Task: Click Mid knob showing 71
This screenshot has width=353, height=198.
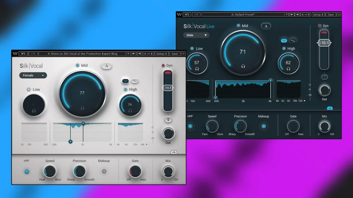Action: [x=243, y=53]
